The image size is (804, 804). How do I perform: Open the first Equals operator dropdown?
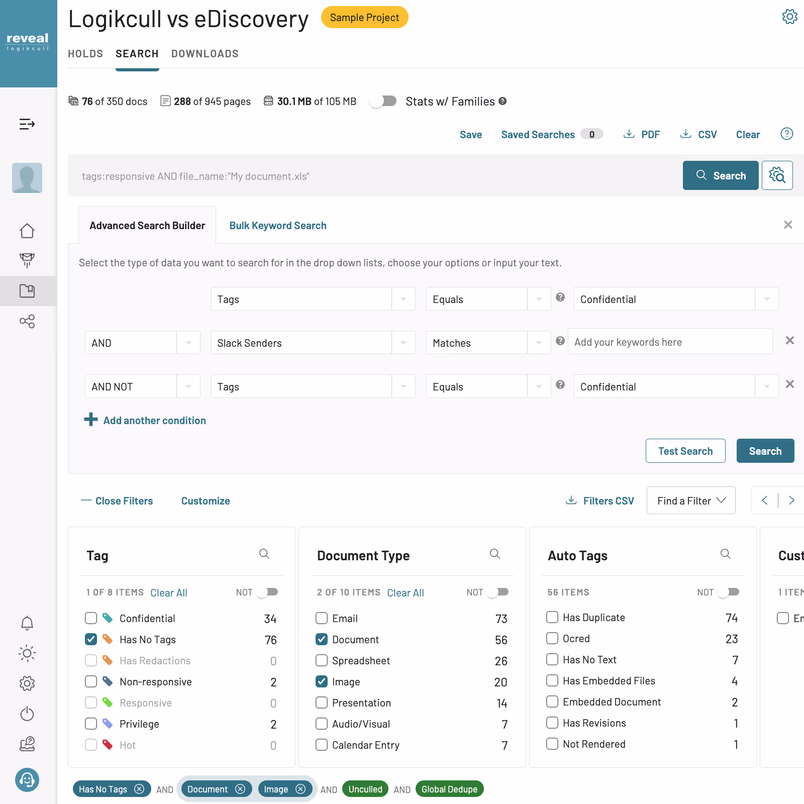tap(488, 299)
